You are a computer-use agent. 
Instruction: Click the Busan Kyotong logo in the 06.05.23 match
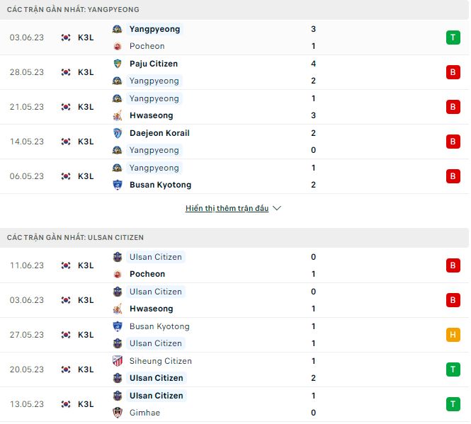coord(117,185)
